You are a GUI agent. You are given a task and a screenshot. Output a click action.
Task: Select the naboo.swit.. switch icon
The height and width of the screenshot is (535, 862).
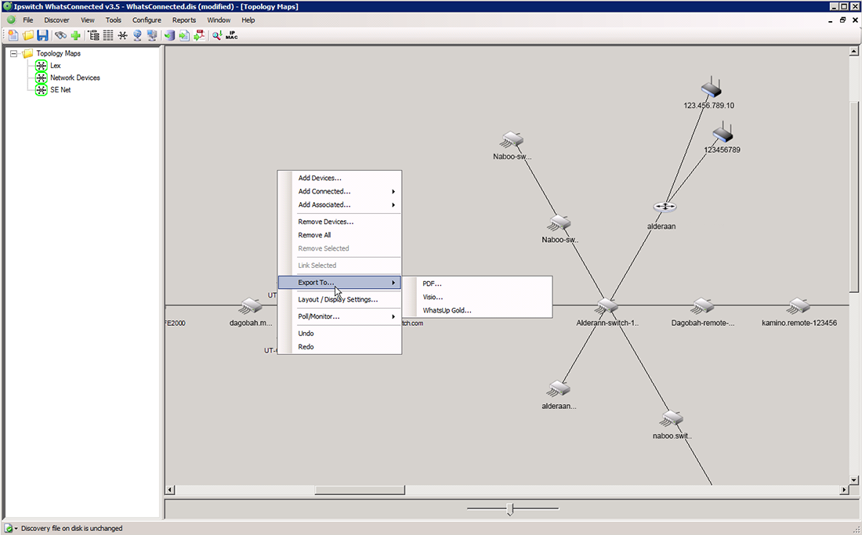pyautogui.click(x=672, y=418)
